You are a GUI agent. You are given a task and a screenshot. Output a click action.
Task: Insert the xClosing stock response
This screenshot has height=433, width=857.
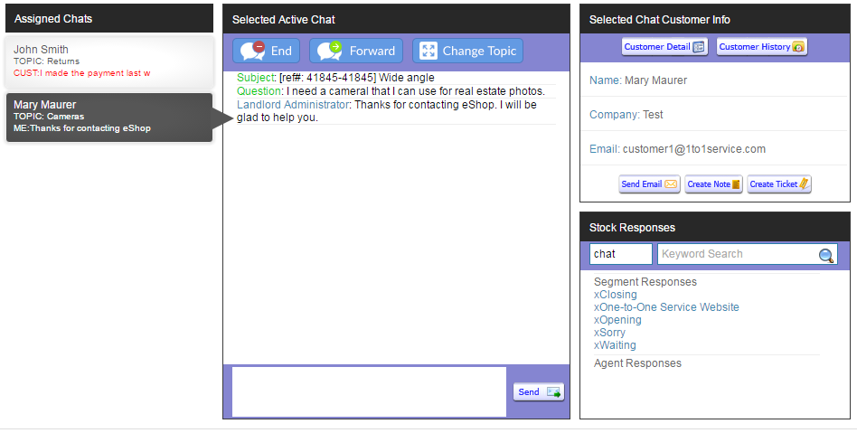click(615, 295)
